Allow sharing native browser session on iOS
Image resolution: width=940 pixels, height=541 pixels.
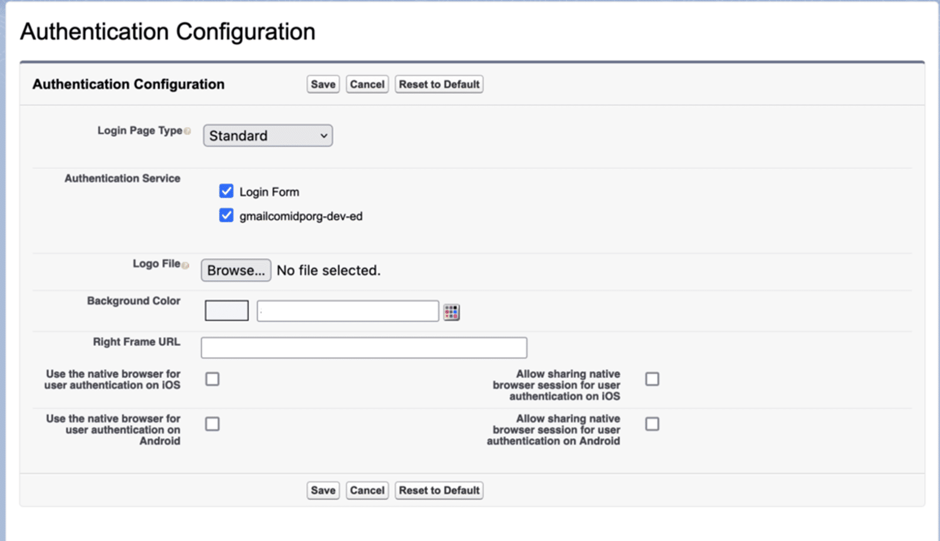(652, 379)
